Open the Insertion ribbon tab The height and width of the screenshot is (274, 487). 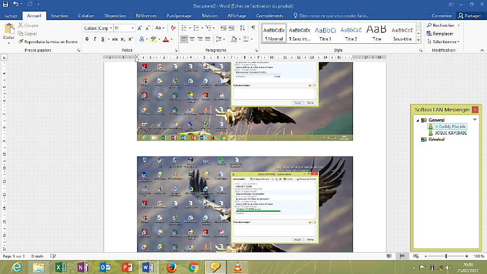60,16
